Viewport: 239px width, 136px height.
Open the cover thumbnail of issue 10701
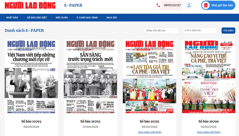150,77
